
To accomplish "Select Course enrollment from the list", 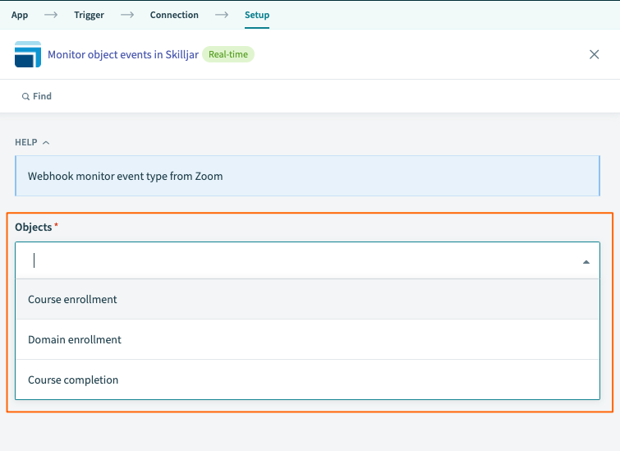I will point(72,300).
